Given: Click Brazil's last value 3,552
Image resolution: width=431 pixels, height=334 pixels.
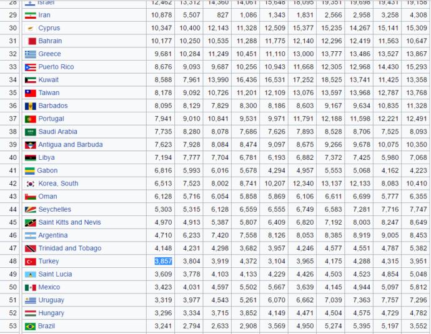Looking at the screenshot, I should [418, 326].
